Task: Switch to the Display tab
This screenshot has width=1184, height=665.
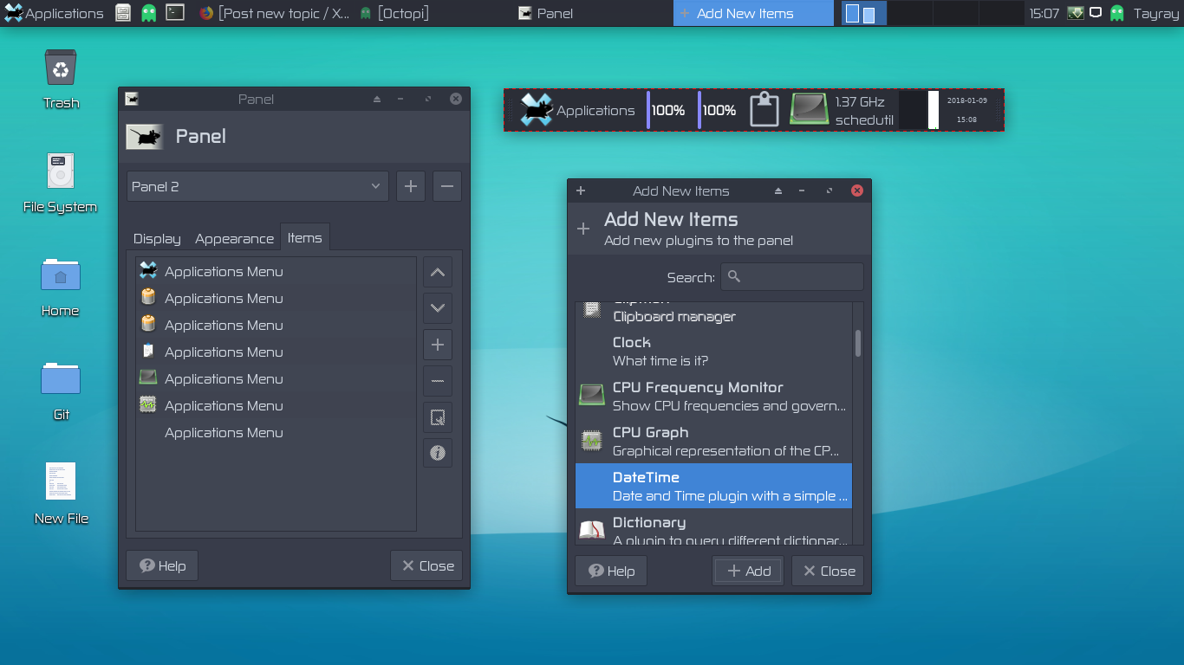Action: (x=157, y=238)
